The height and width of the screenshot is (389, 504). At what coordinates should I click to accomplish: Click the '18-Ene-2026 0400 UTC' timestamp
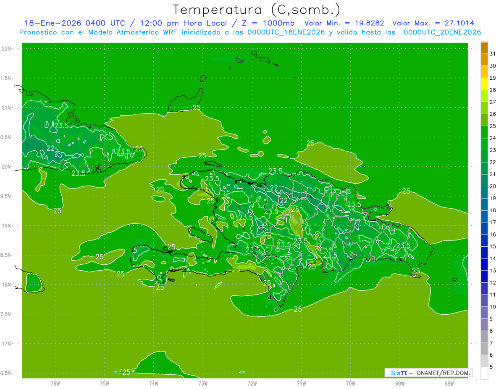pyautogui.click(x=74, y=23)
